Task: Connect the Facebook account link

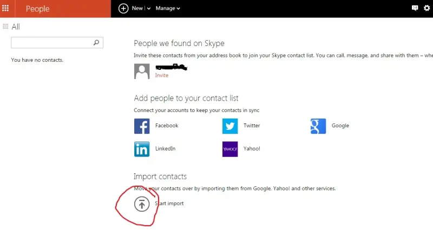Action: [167, 126]
